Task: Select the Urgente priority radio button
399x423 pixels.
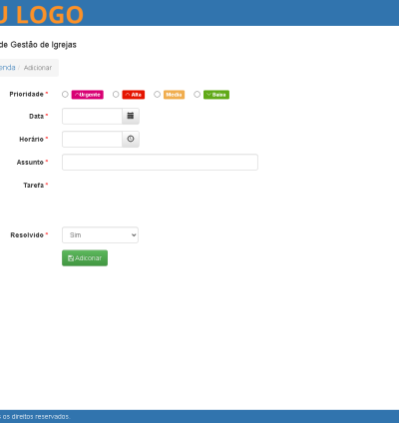Action: pyautogui.click(x=65, y=95)
